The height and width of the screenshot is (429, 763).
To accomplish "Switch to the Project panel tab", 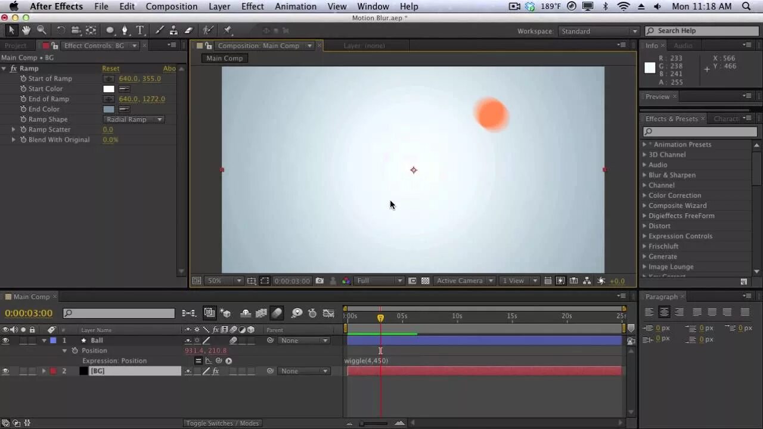I will [x=15, y=46].
